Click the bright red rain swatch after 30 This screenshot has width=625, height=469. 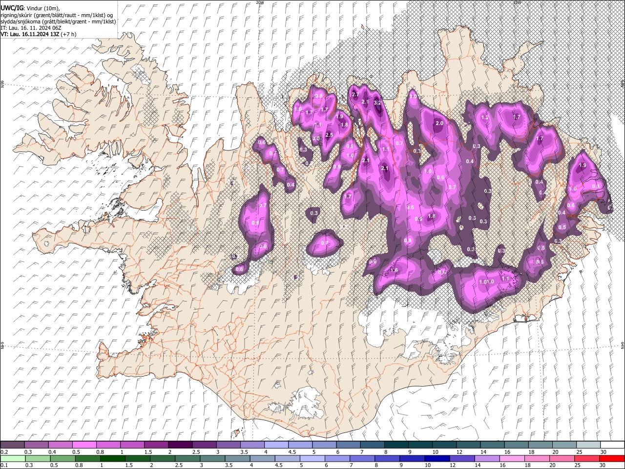tap(612, 459)
